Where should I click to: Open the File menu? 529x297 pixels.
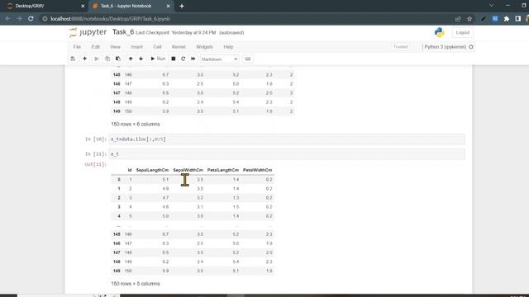[77, 47]
